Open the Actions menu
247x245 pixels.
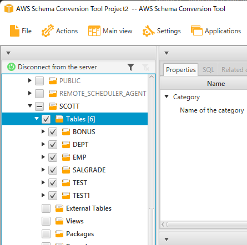[59, 31]
